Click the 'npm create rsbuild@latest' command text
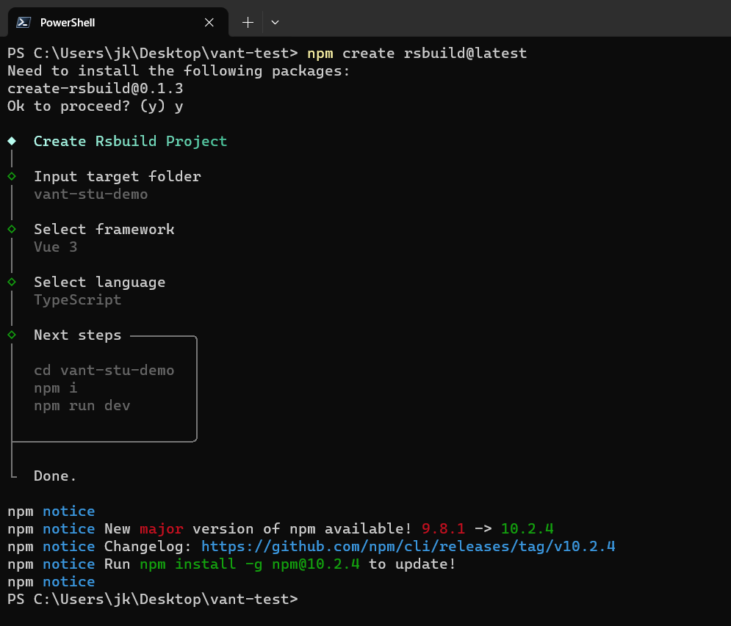Viewport: 731px width, 626px height. 417,54
